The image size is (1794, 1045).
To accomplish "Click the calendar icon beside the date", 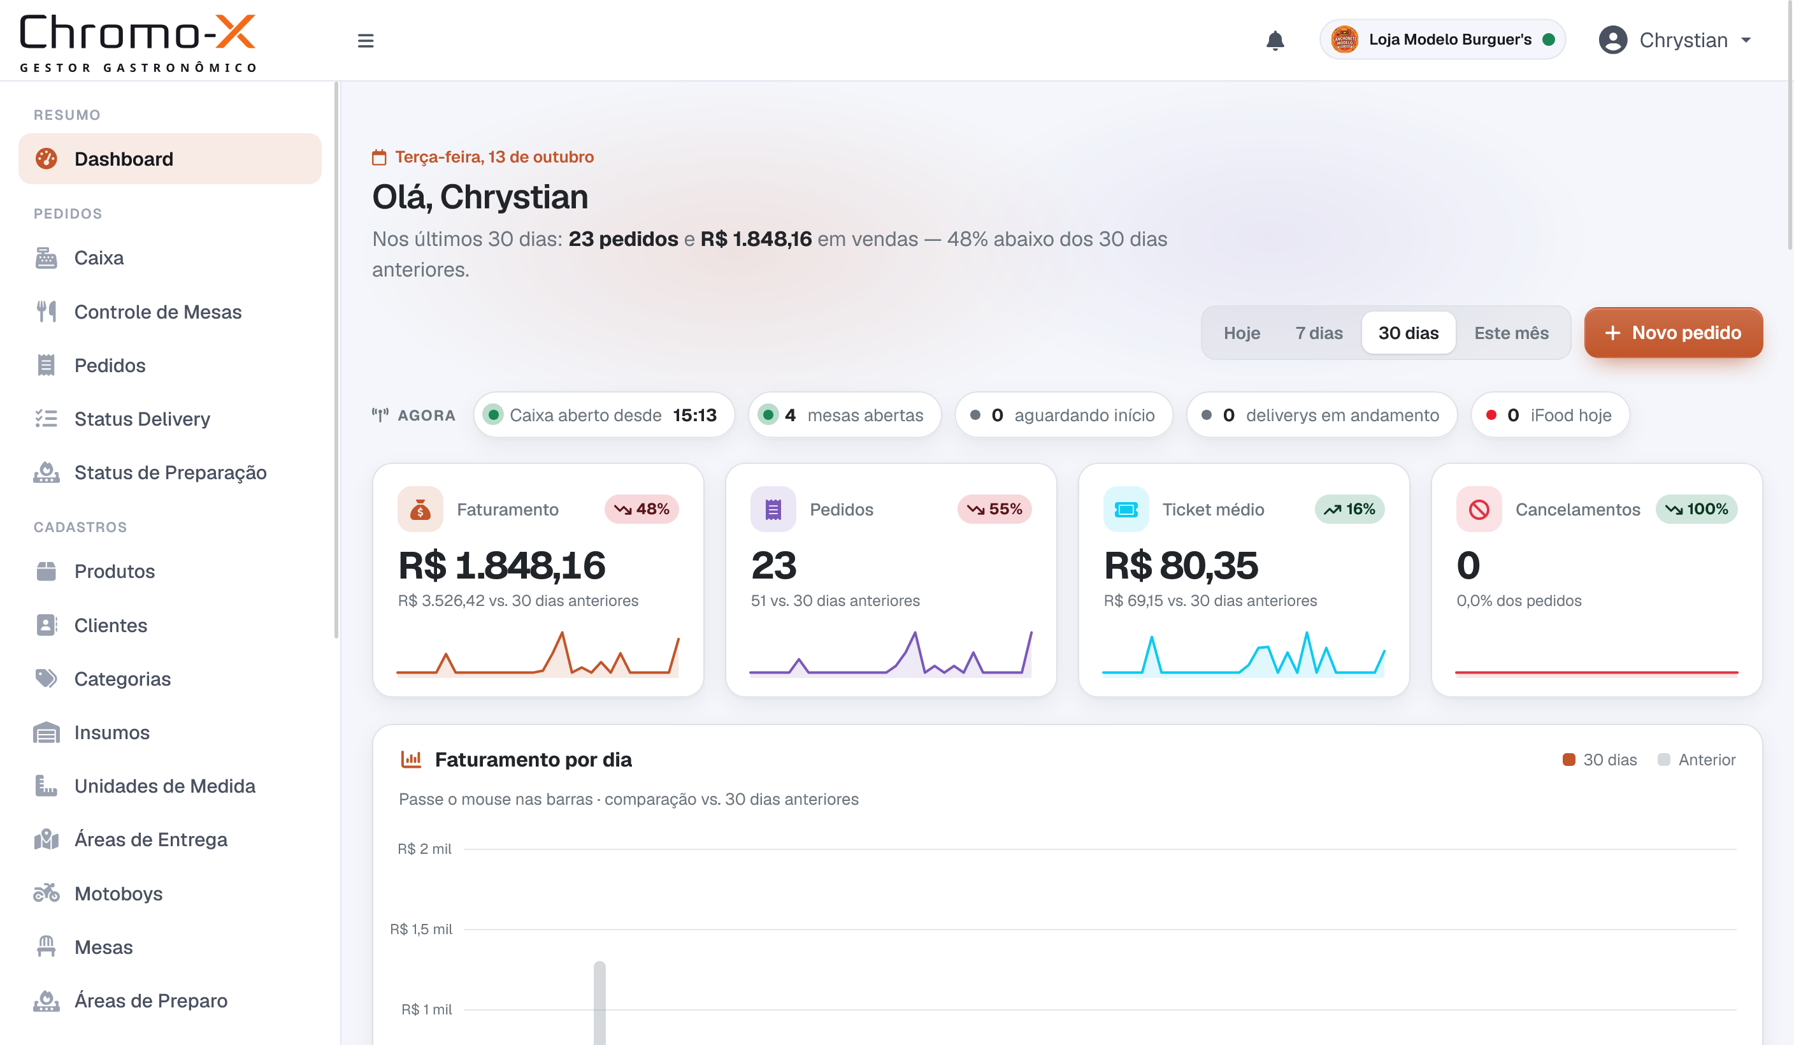I will point(378,157).
